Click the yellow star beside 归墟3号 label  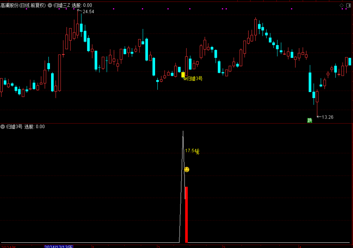[x=185, y=79]
